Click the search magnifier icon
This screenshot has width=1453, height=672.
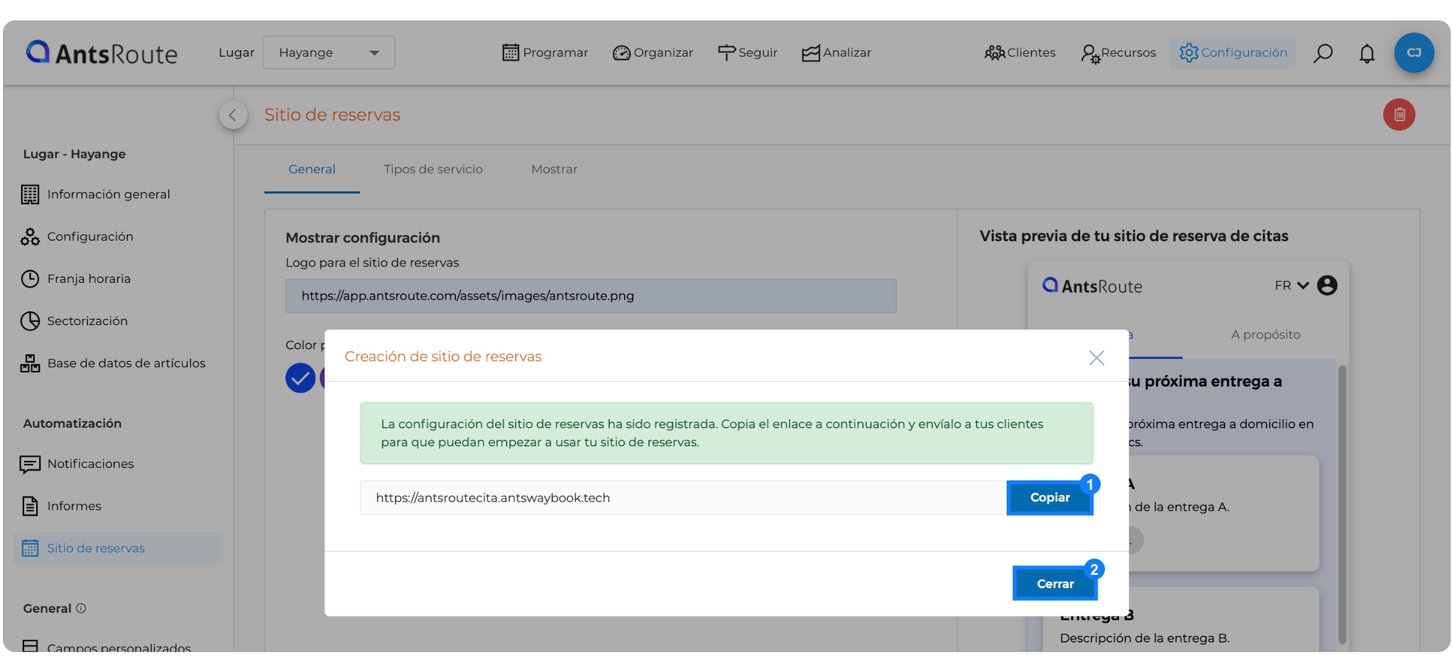[1323, 53]
